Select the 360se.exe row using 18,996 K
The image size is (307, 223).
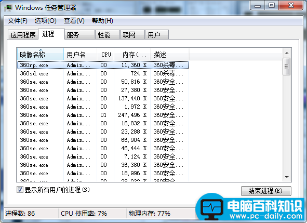click(x=103, y=174)
